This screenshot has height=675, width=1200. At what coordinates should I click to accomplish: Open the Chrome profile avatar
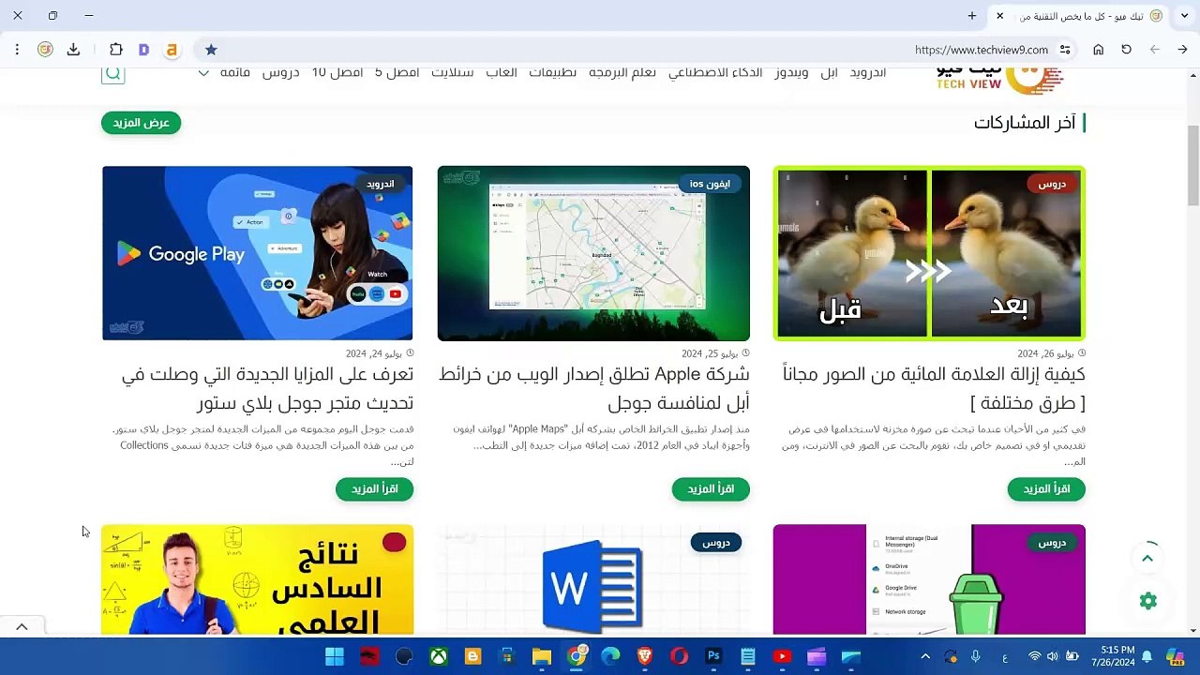(45, 50)
